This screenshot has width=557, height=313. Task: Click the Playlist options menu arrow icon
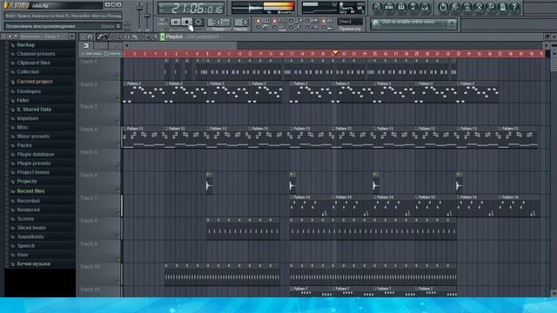pos(83,37)
